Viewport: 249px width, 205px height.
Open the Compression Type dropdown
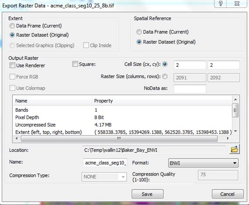[104, 177]
